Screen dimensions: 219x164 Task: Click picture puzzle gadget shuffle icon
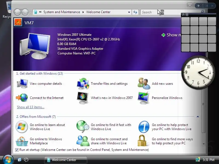pos(183,14)
